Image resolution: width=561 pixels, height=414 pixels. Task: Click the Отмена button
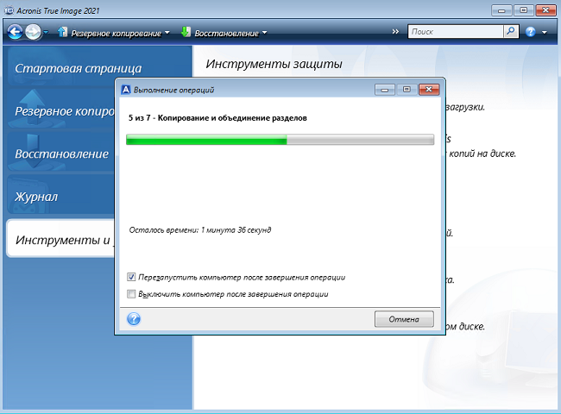click(x=404, y=319)
